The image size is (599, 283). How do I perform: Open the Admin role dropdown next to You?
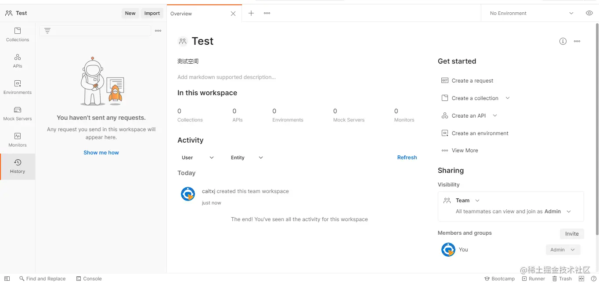(x=563, y=250)
